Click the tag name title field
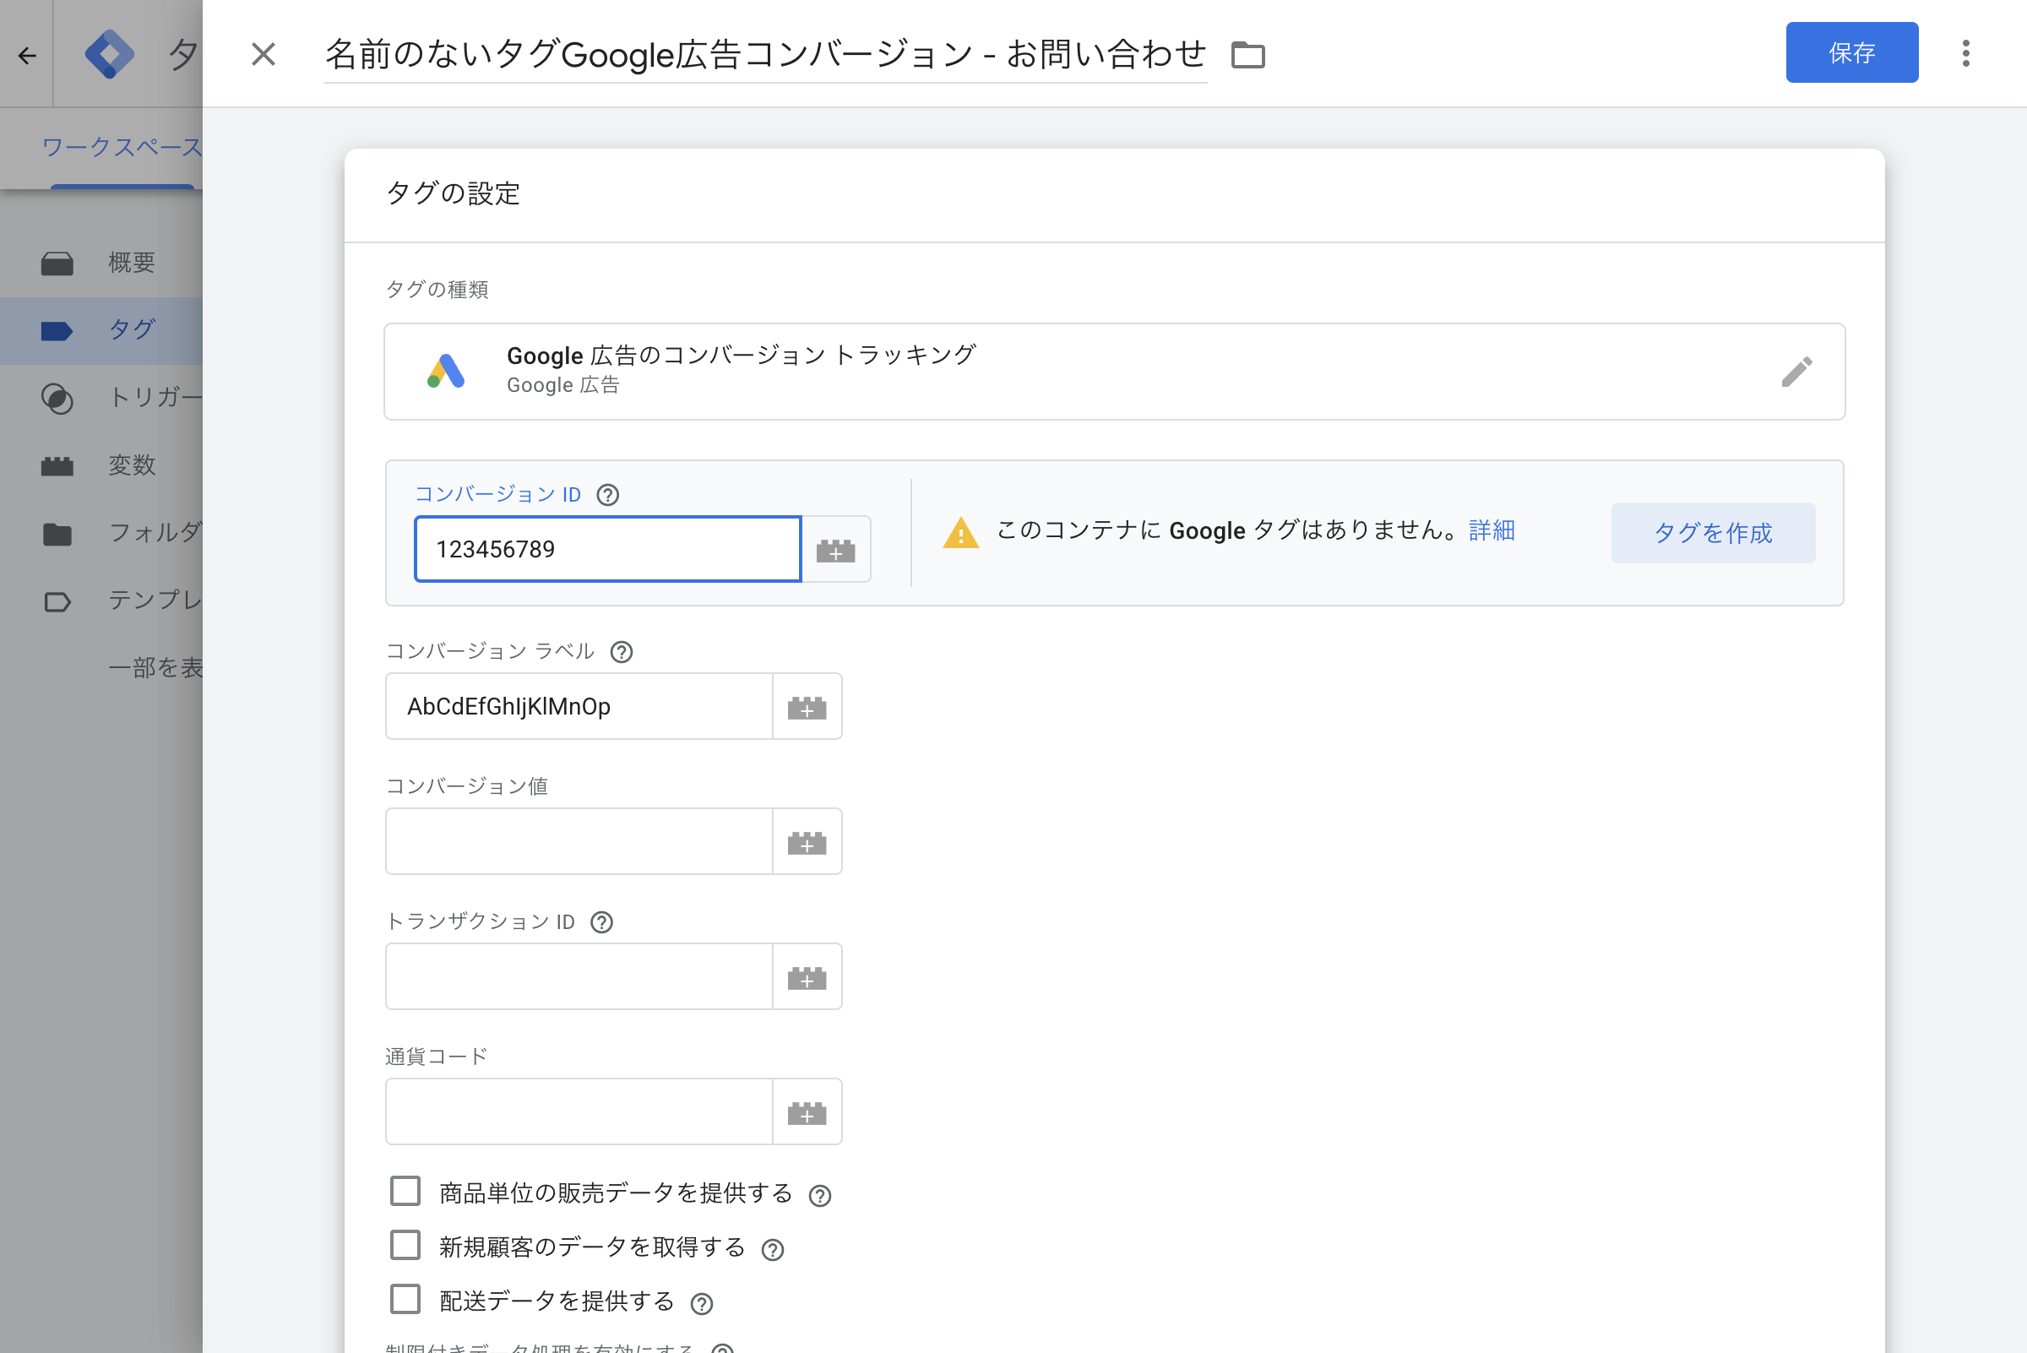This screenshot has width=2027, height=1353. click(x=765, y=55)
